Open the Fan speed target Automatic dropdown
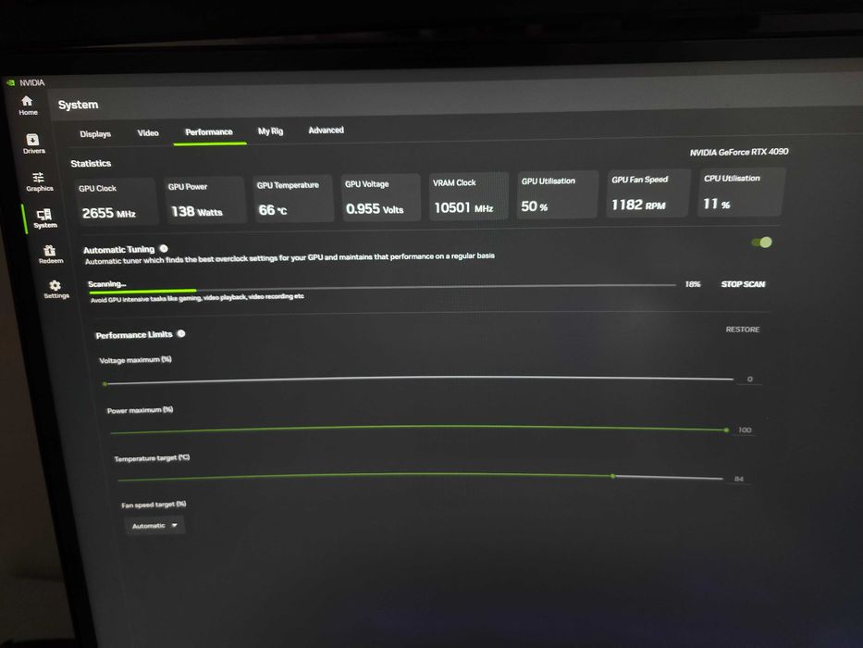The height and width of the screenshot is (648, 863). coord(154,525)
